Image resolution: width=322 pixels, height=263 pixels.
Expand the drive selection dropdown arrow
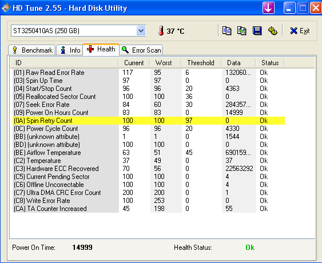coord(141,31)
